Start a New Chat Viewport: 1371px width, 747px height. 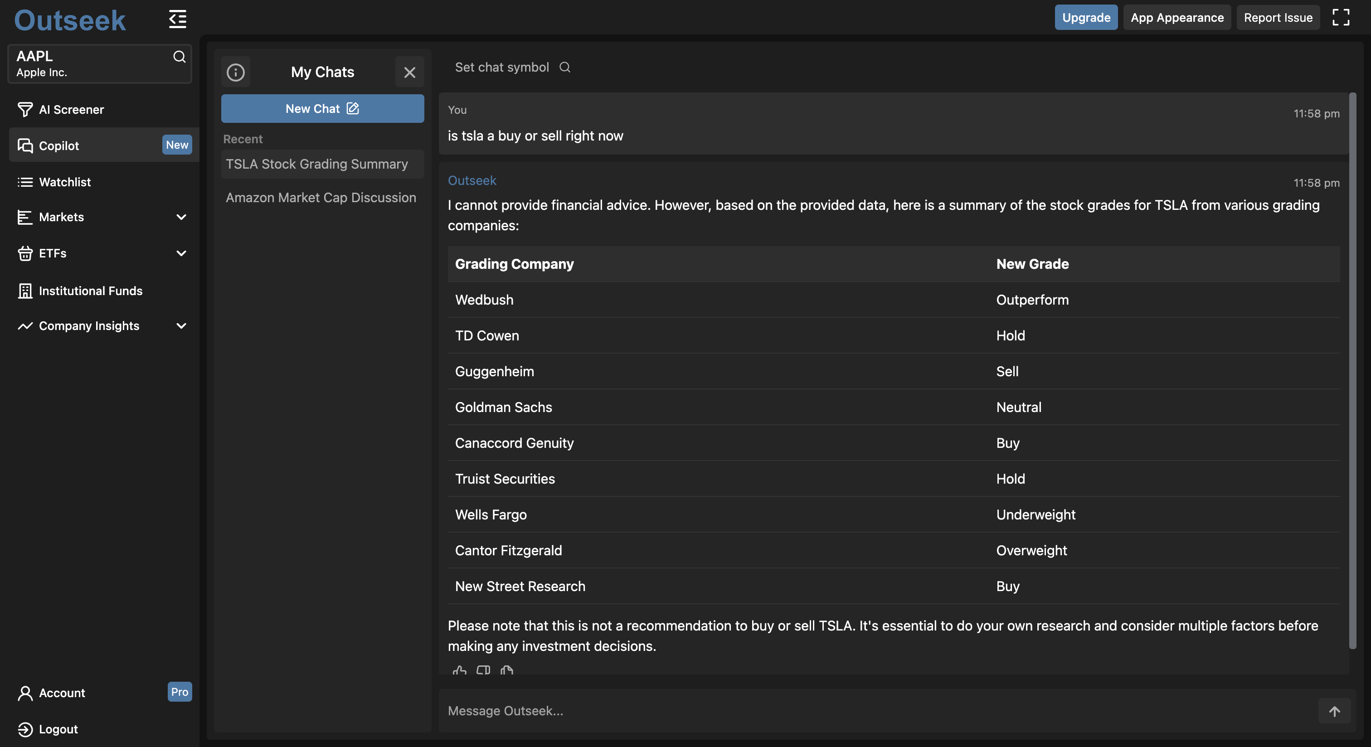pos(322,108)
